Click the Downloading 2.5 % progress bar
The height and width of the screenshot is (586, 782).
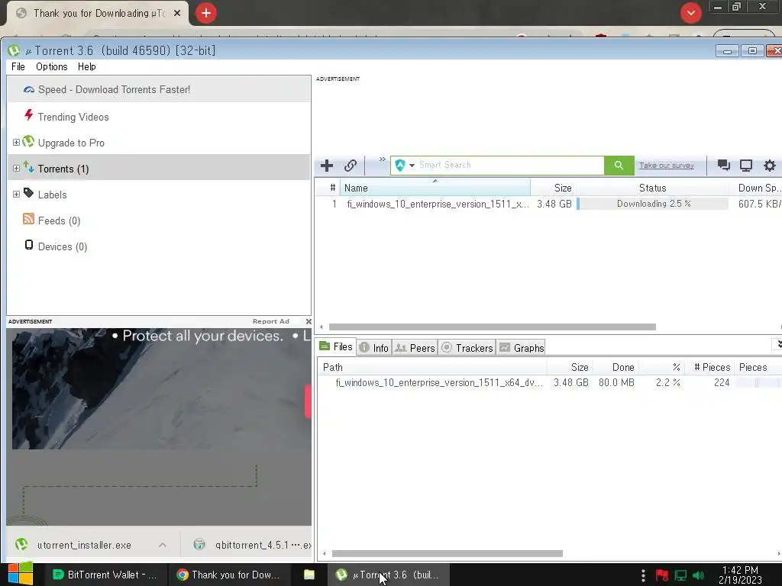[x=652, y=204]
